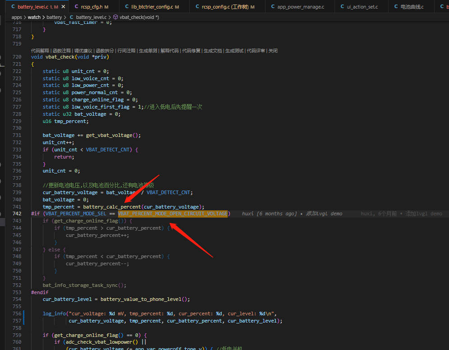
Task: Click the bat_info_storage_task_sync call
Action: (x=80, y=285)
